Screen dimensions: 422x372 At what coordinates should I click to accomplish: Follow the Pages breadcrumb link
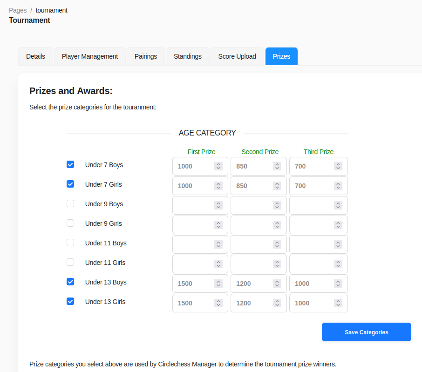18,10
